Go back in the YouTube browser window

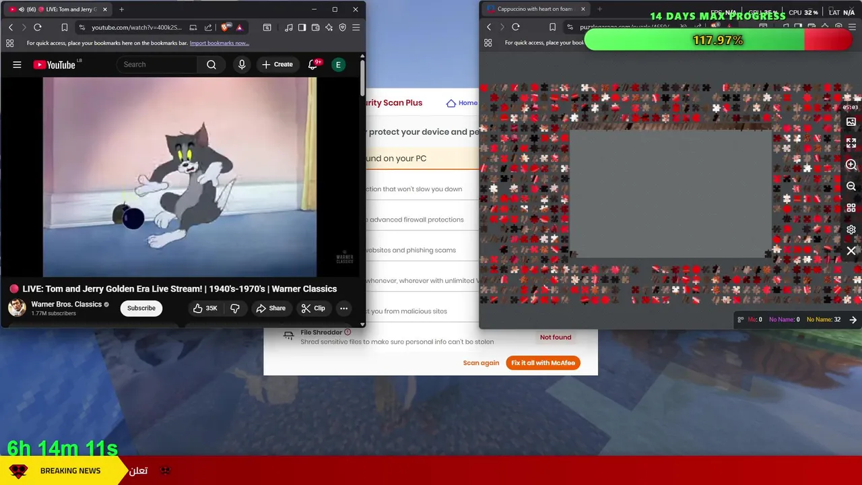[11, 28]
